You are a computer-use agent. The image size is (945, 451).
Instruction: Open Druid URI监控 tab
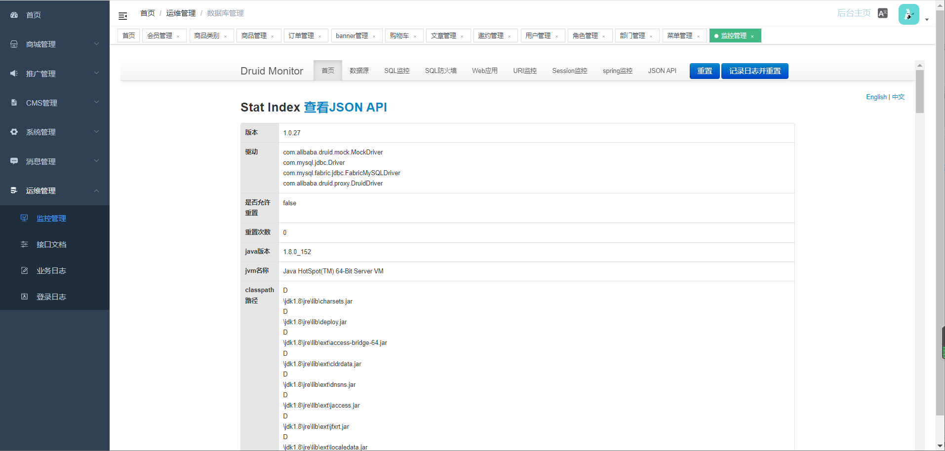pyautogui.click(x=525, y=71)
